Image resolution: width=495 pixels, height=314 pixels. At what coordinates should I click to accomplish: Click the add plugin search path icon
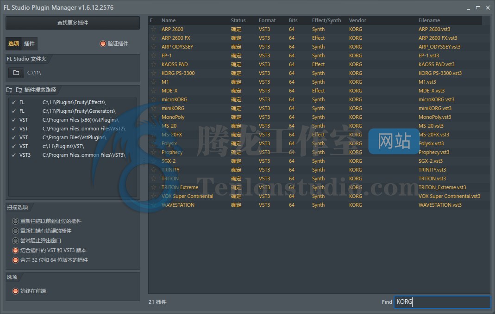point(10,90)
